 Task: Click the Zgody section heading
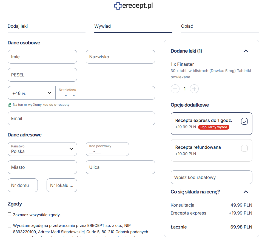[x=15, y=204]
